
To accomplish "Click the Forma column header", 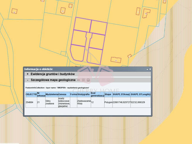I will pos(73,94).
